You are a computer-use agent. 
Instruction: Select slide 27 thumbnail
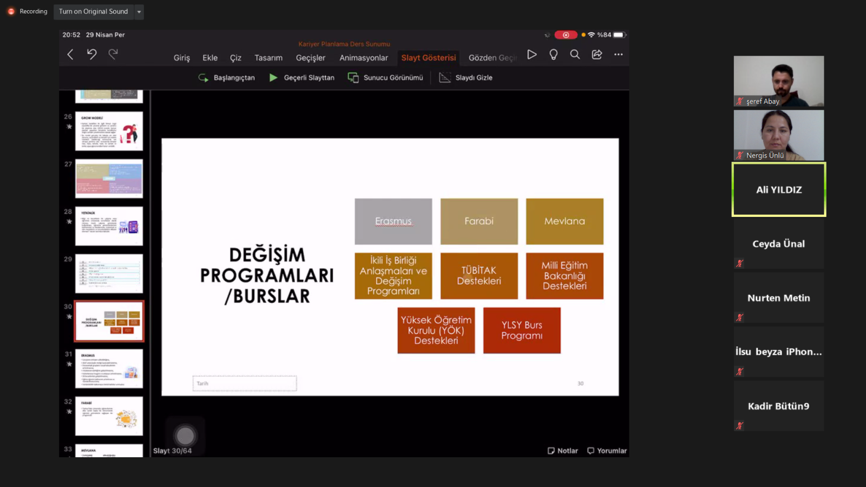click(x=109, y=179)
